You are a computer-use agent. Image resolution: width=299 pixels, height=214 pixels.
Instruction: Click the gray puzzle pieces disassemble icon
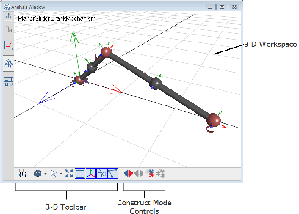(161, 173)
